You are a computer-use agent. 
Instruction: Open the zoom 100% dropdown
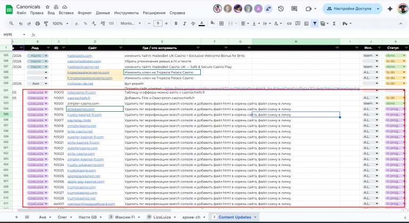pos(61,23)
